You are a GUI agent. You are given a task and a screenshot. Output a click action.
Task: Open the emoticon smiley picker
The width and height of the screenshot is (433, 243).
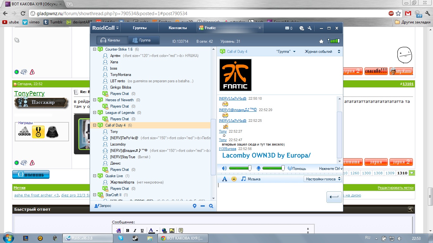click(x=234, y=179)
